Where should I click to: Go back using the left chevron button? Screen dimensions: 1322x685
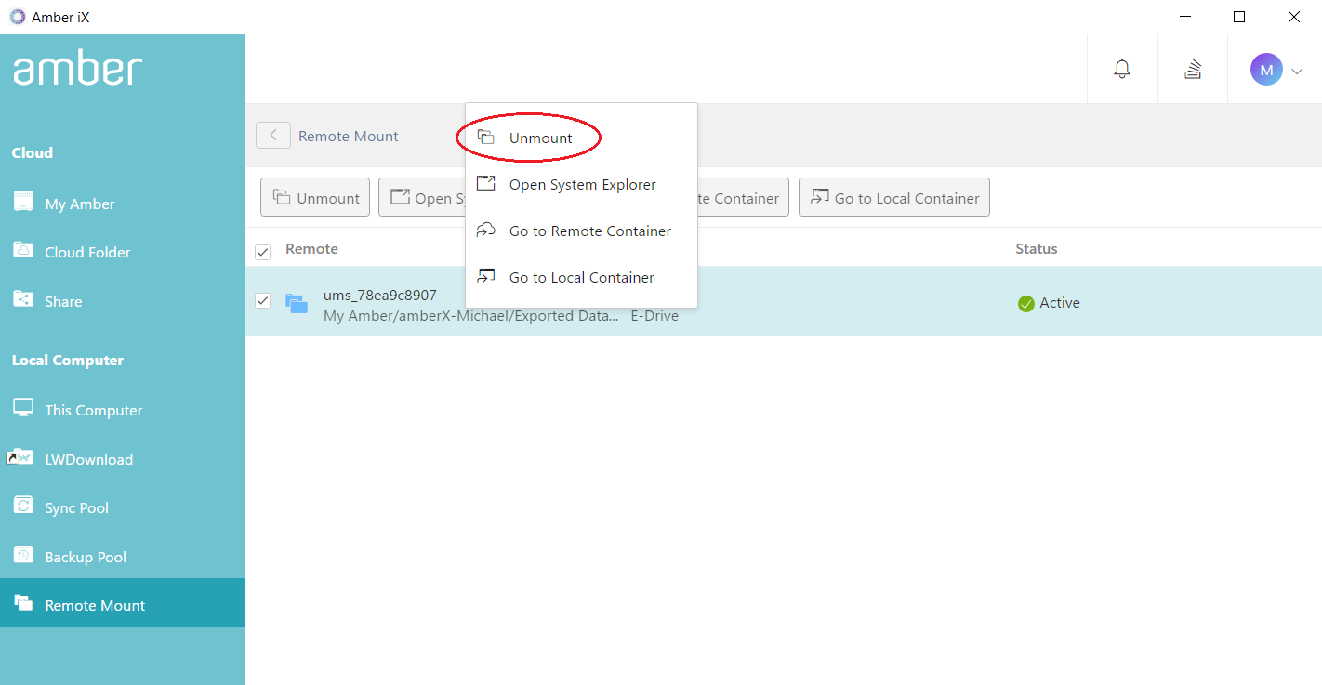click(273, 136)
